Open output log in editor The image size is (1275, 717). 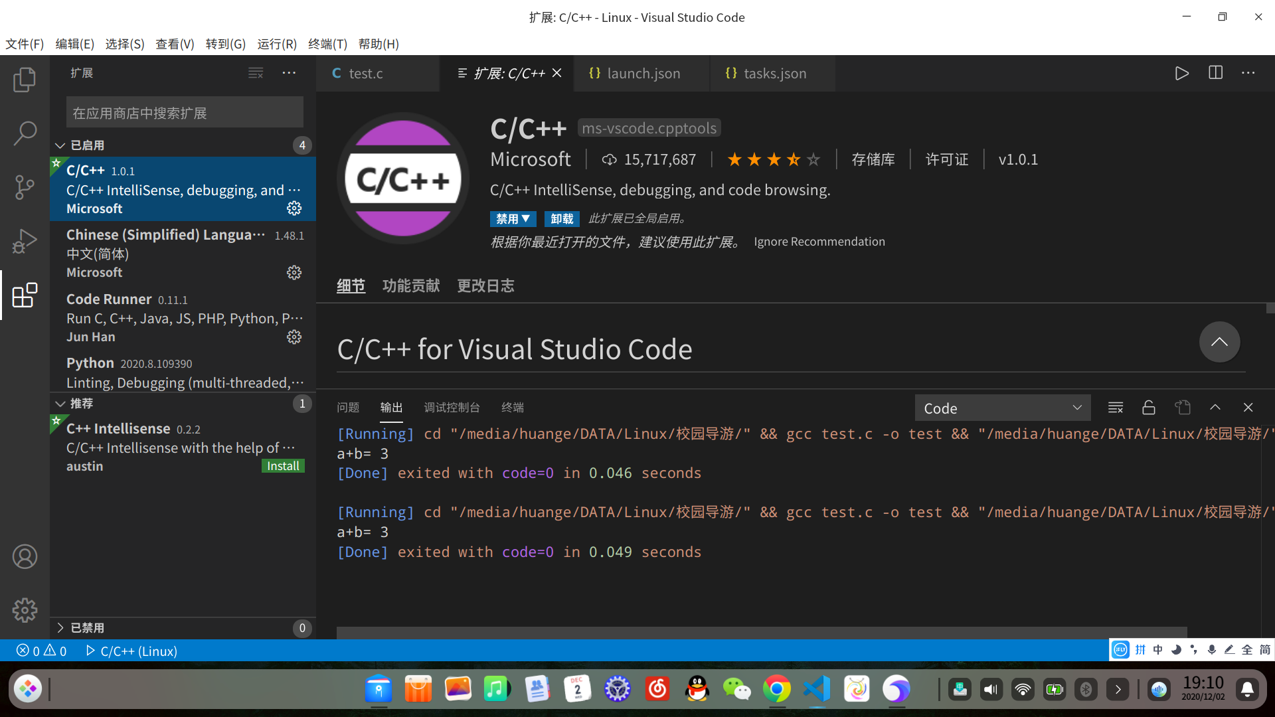tap(1182, 408)
